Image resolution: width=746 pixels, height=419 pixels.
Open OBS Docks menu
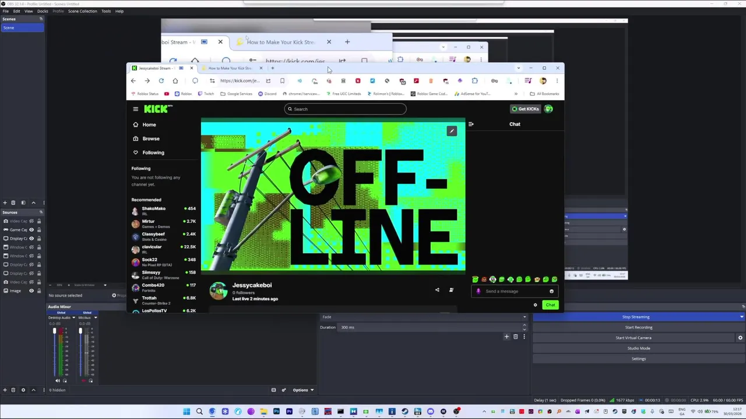pyautogui.click(x=43, y=11)
